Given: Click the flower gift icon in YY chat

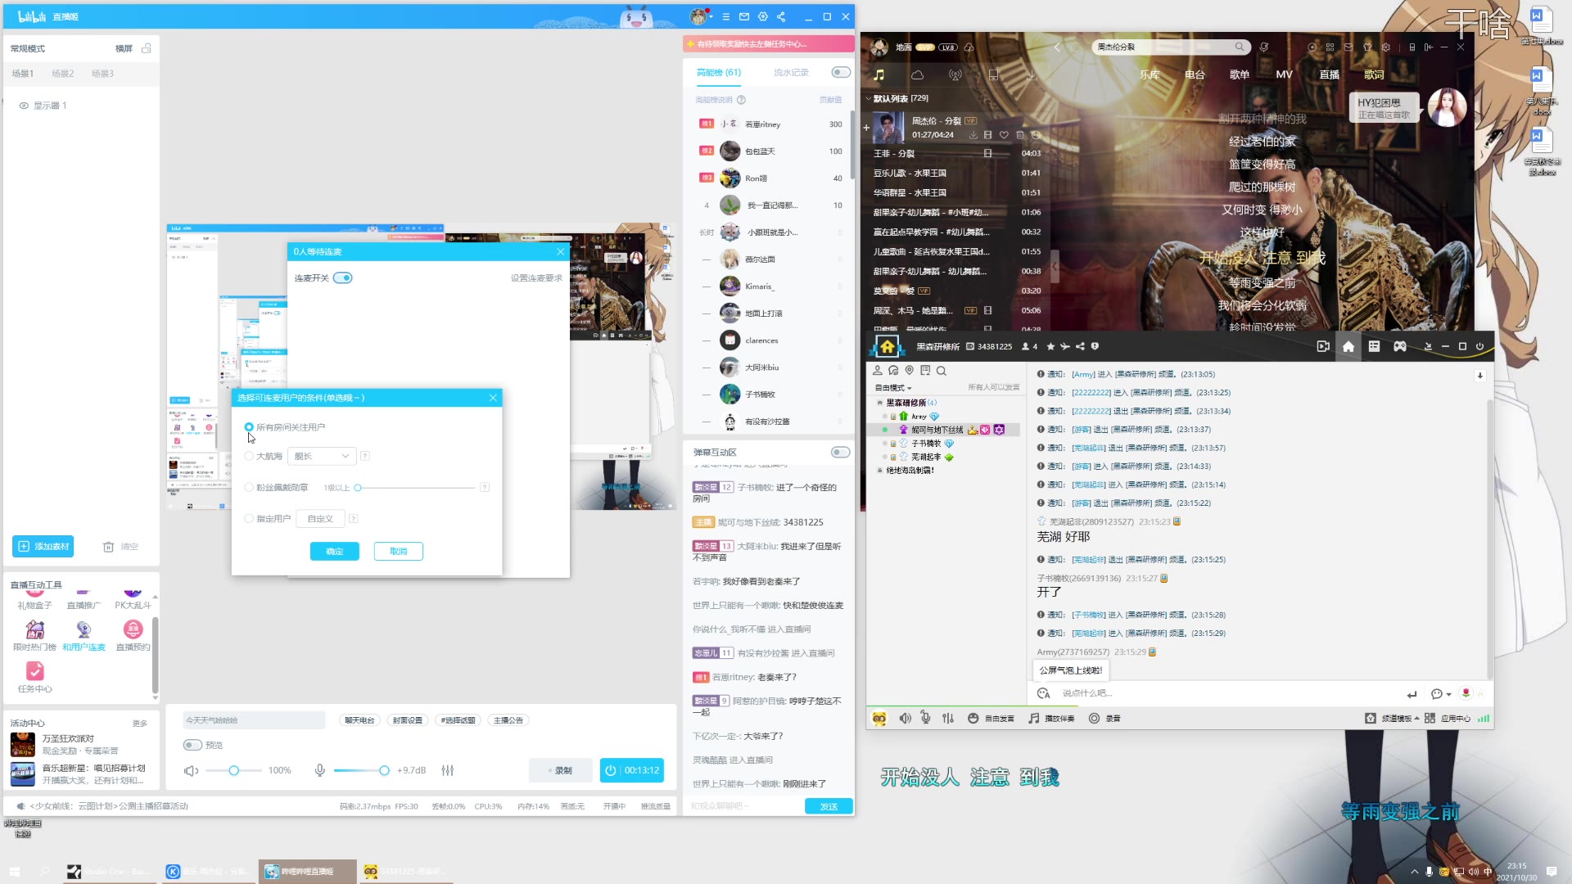Looking at the screenshot, I should (1466, 693).
